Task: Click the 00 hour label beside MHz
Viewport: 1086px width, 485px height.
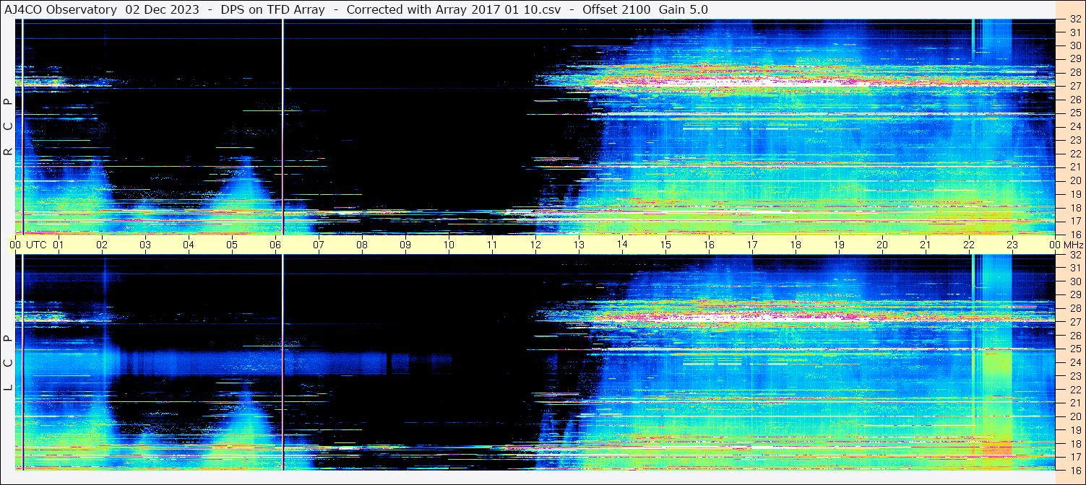Action: click(x=1054, y=245)
